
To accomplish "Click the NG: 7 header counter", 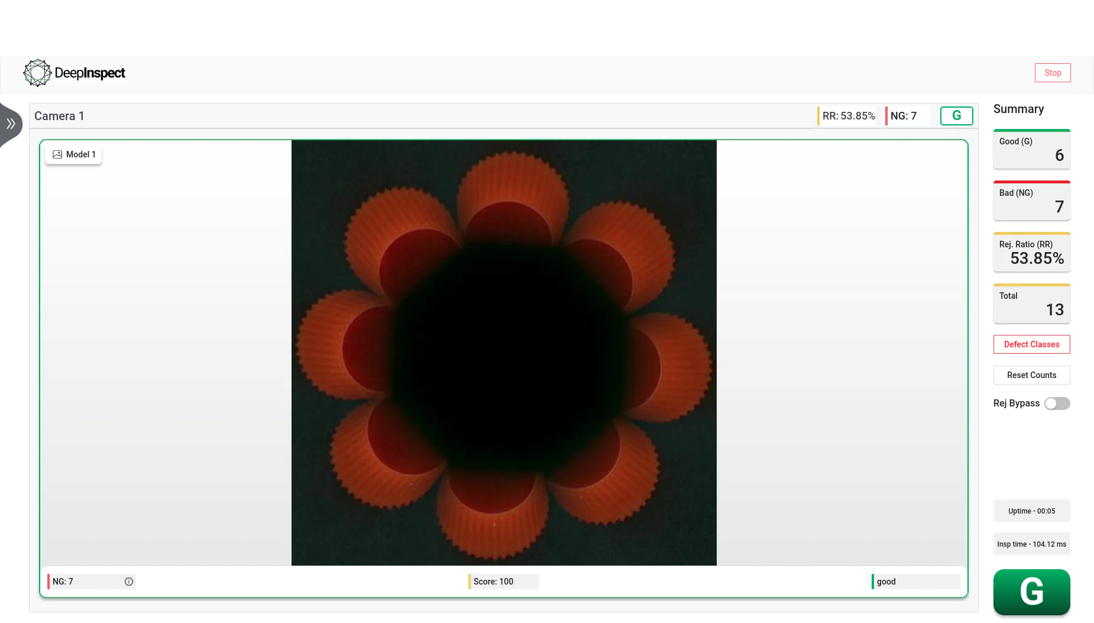I will tap(904, 115).
